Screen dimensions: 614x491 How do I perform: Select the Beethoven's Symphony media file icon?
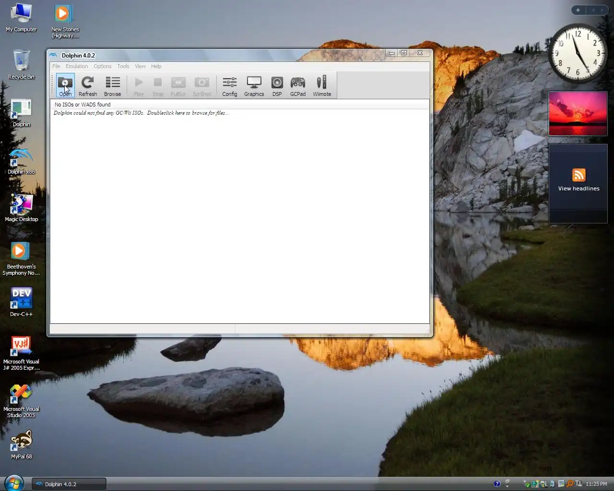point(21,259)
